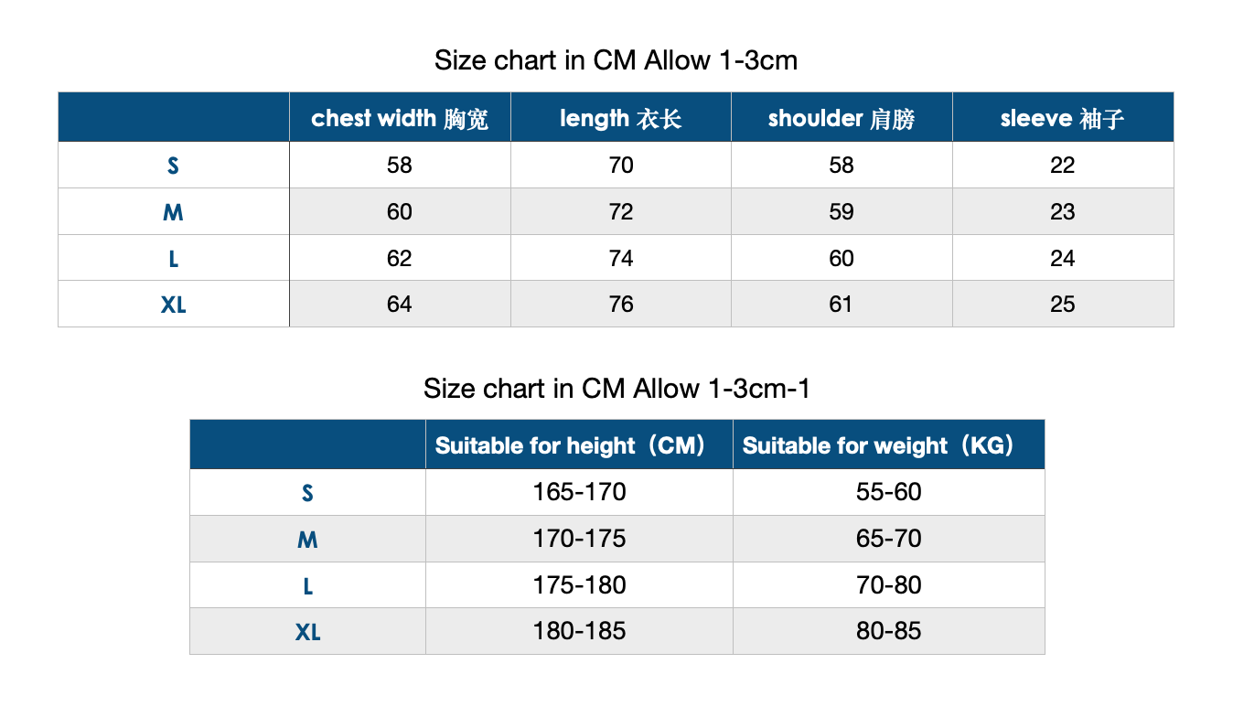Select sleeve value 22 for size S
The image size is (1233, 728).
(1063, 166)
